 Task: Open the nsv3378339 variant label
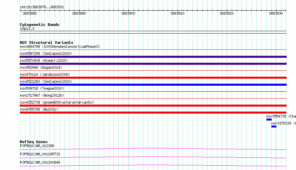(283, 123)
